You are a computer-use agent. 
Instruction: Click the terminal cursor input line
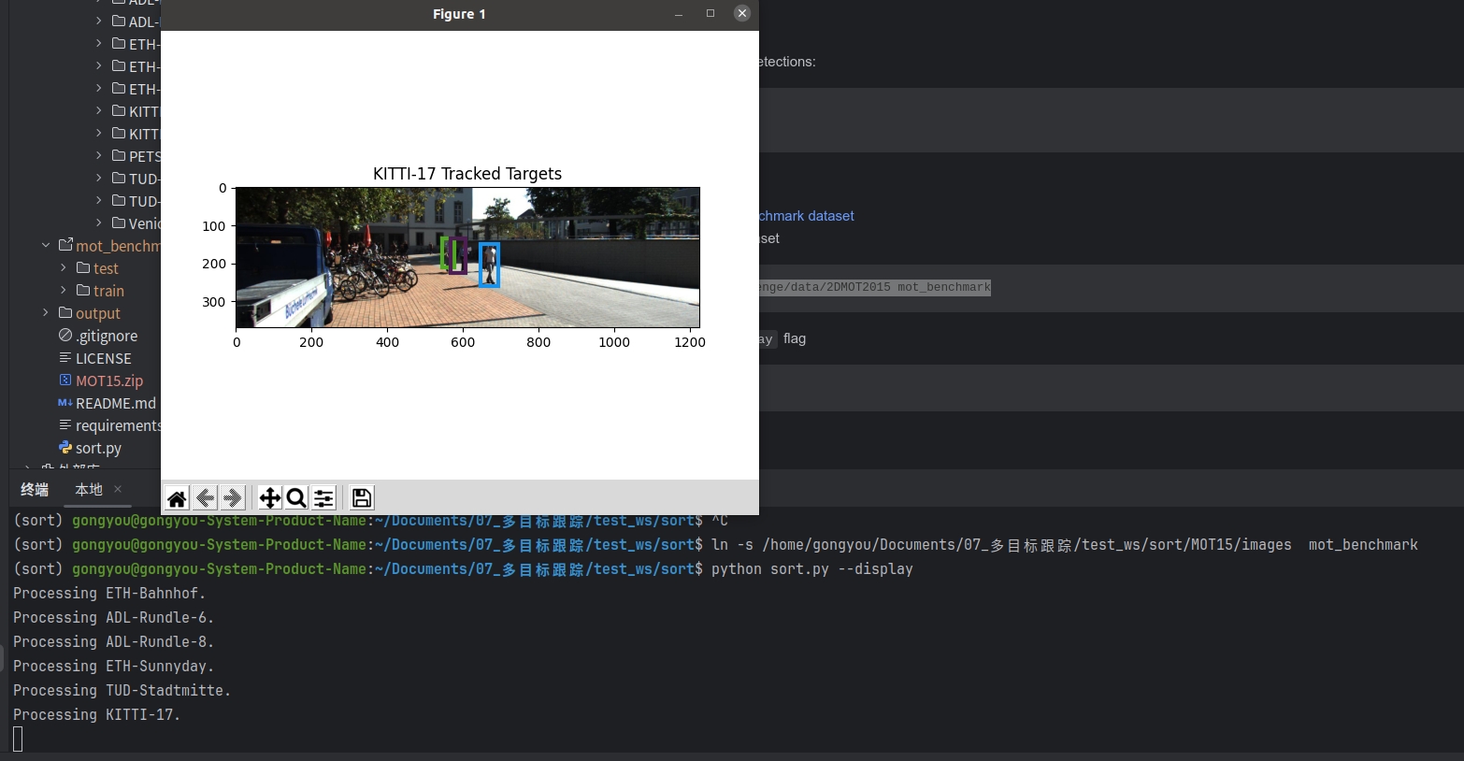pyautogui.click(x=18, y=739)
